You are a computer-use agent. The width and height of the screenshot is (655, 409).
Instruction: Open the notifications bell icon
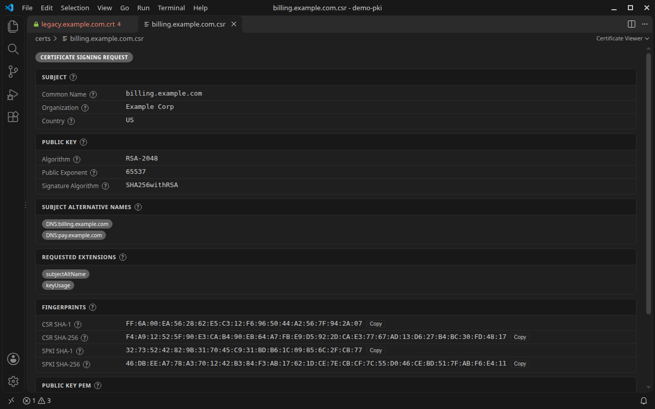(644, 401)
